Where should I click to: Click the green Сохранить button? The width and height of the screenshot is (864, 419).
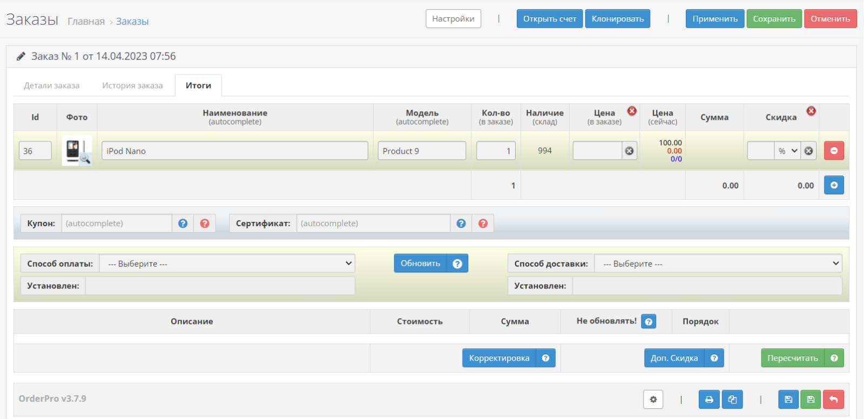(x=774, y=19)
